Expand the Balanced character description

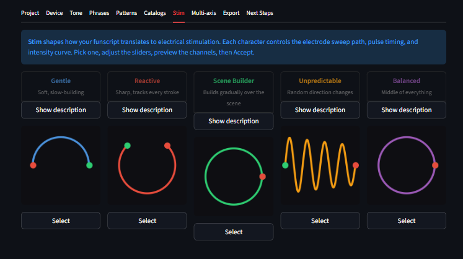(x=406, y=110)
